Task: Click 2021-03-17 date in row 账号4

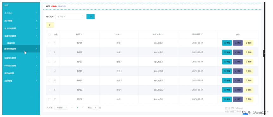Action: [x=197, y=71]
